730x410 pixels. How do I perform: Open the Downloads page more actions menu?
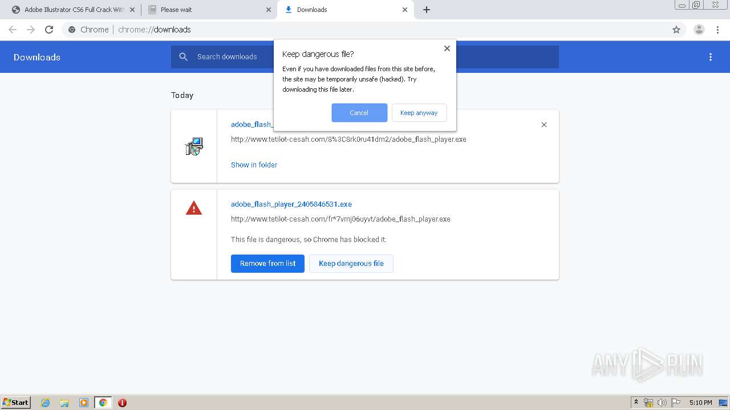711,57
